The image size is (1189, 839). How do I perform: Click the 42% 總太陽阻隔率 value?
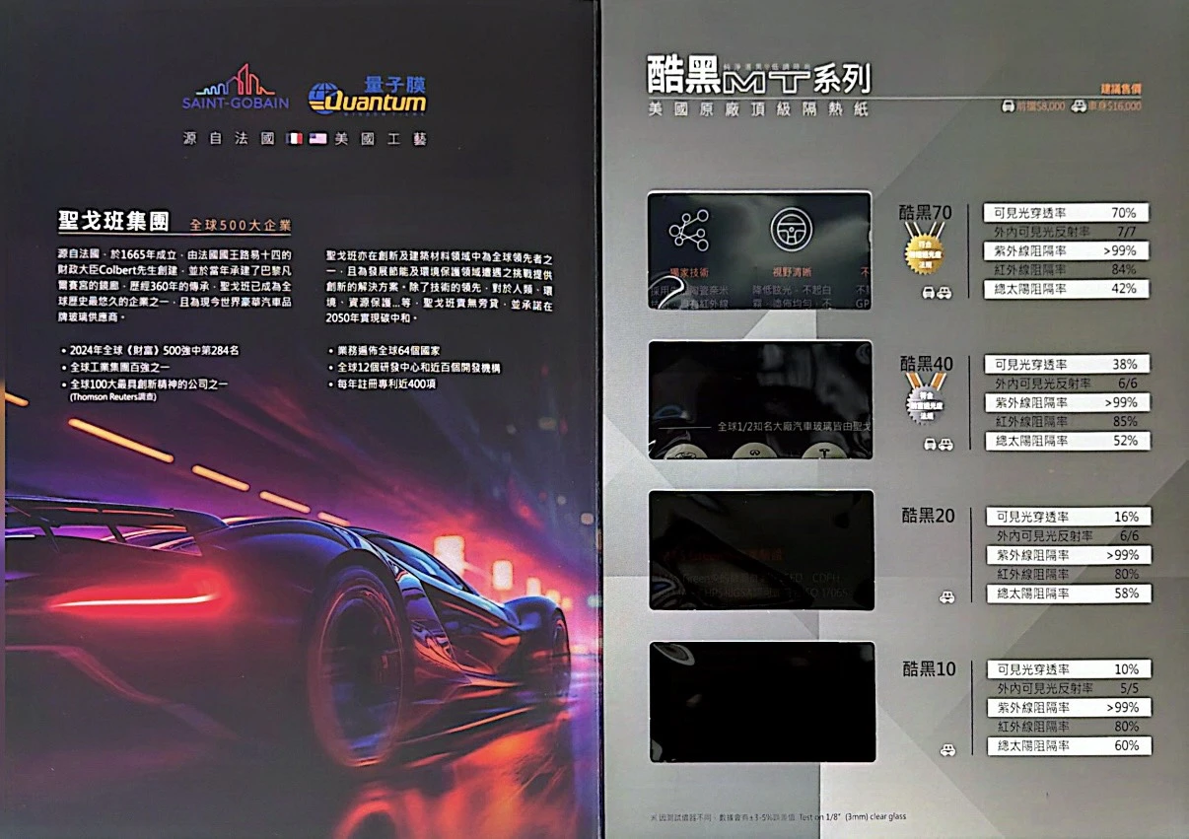coord(1123,289)
